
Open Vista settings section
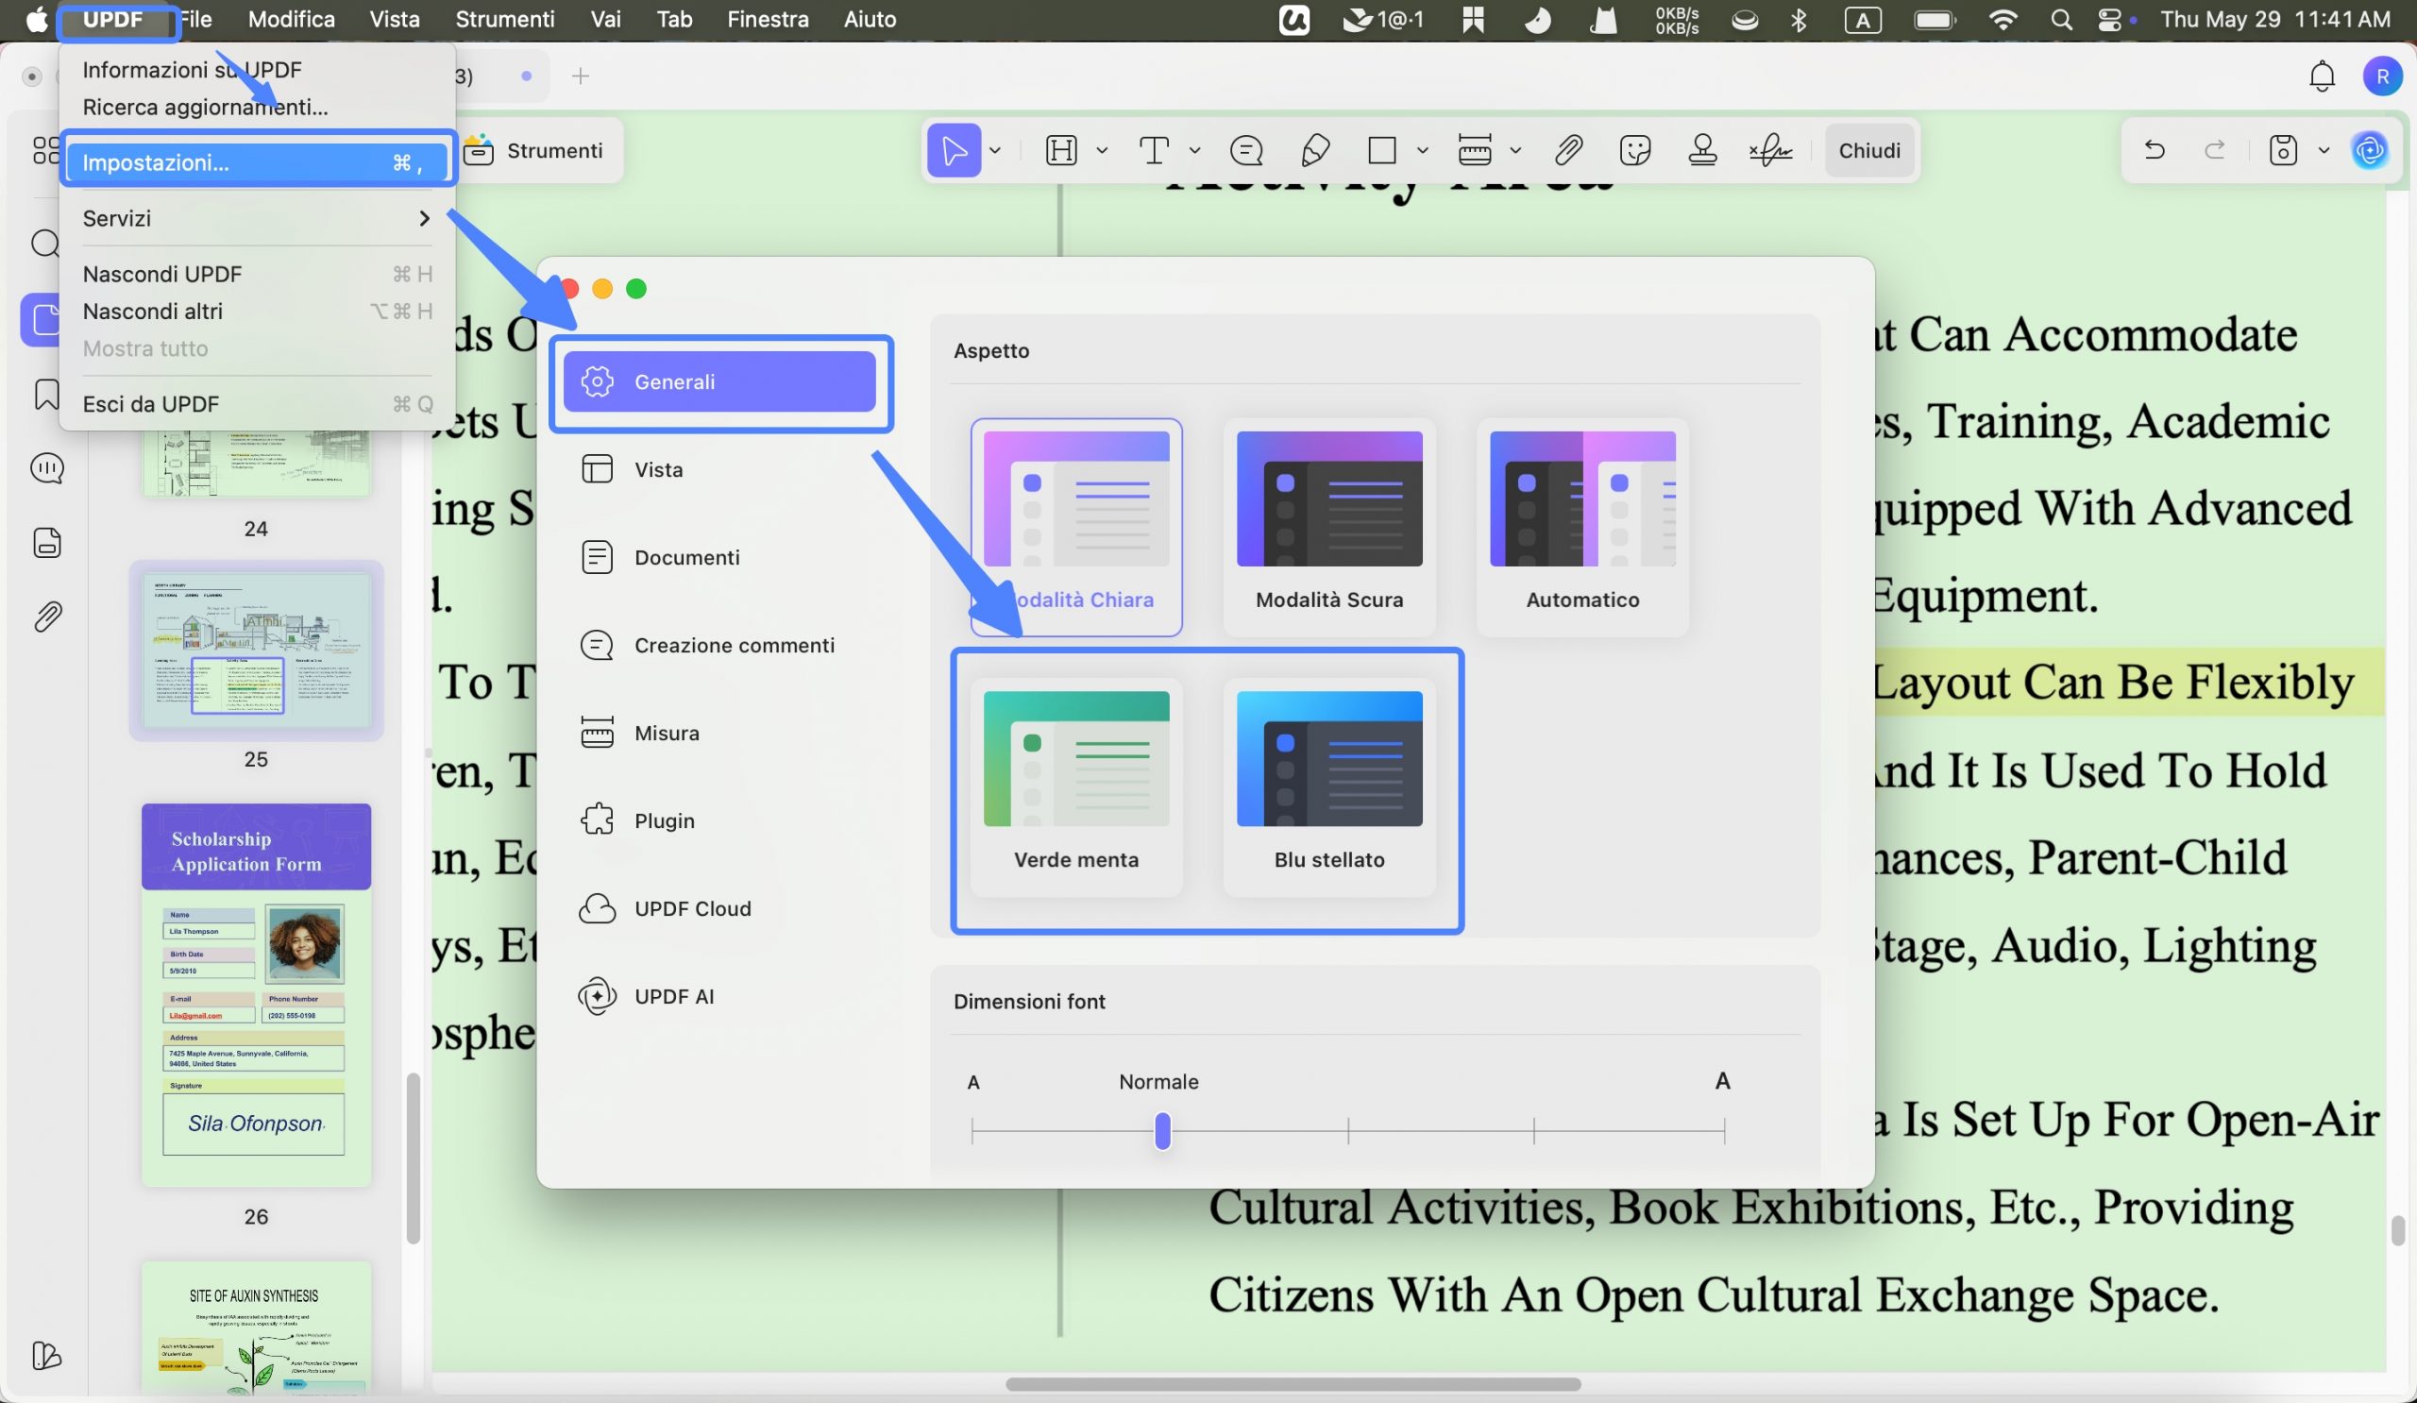point(719,470)
